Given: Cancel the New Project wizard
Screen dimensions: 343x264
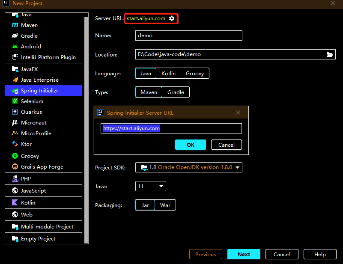Looking at the screenshot, I should point(282,254).
